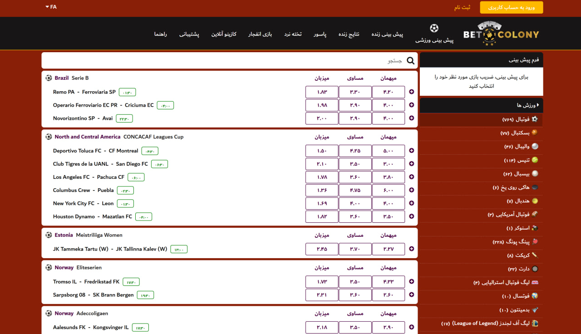Click soccer ball icon beside Norway Adeccoligaen
The image size is (581, 334).
tap(49, 314)
